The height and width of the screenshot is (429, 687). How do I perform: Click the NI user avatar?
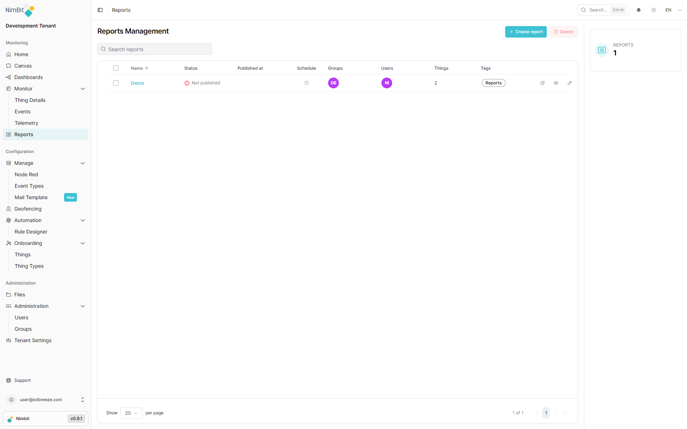(387, 83)
